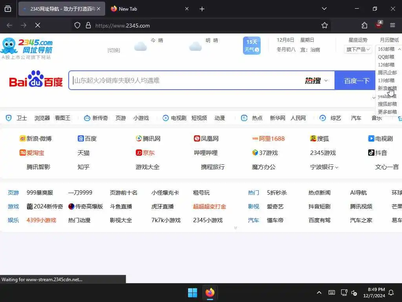
Task: Bookmark this page with the star icon
Action: pos(325,25)
